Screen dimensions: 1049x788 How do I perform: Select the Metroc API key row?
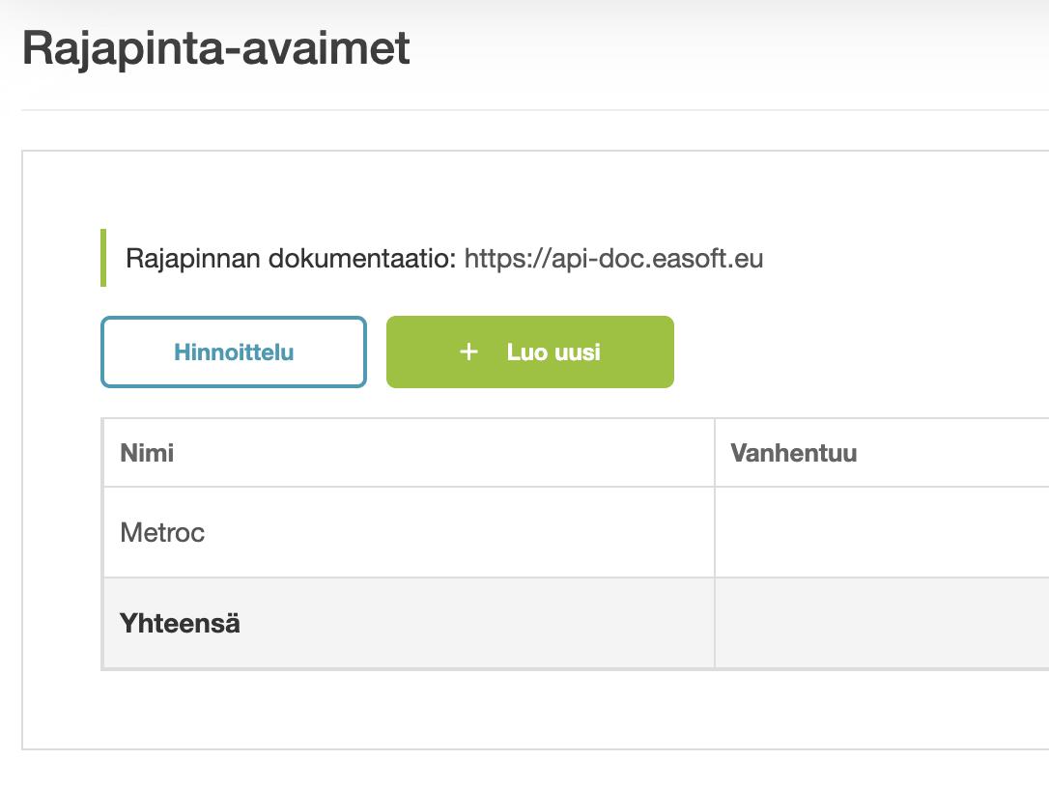pyautogui.click(x=406, y=532)
